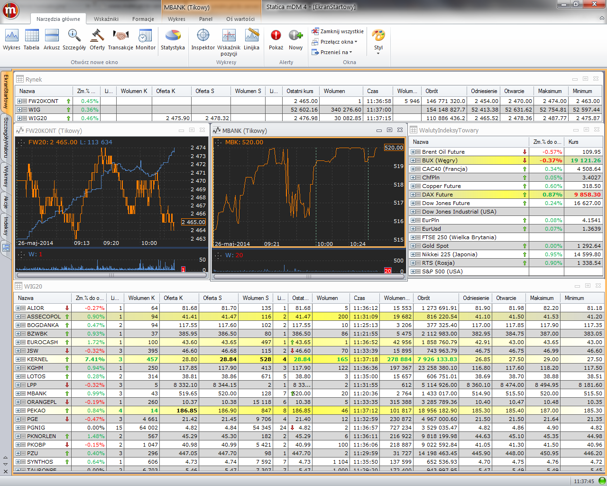
Task: Sort WIG20 table by Nazwa column
Action: point(43,298)
